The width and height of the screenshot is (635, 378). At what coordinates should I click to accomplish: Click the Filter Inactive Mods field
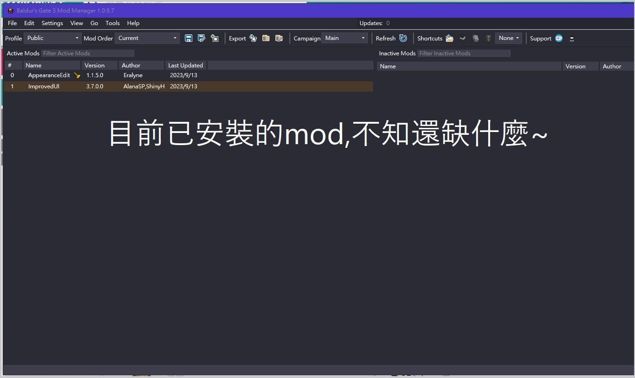[x=464, y=53]
